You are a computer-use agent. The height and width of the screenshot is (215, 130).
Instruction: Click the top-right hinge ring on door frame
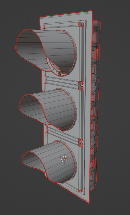click(x=82, y=25)
